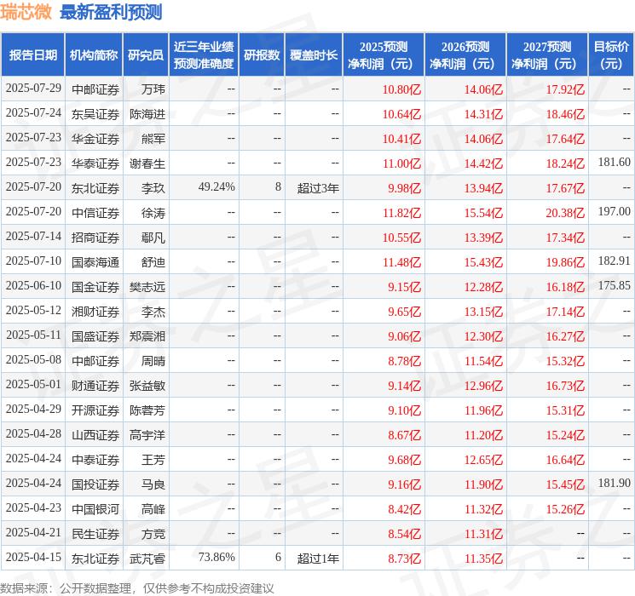
Task: Click 国投证券 institution cell
Action: coord(95,484)
